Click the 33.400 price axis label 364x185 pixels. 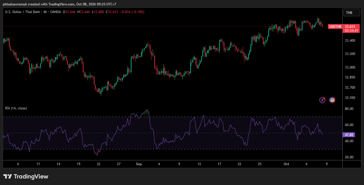pos(350,41)
